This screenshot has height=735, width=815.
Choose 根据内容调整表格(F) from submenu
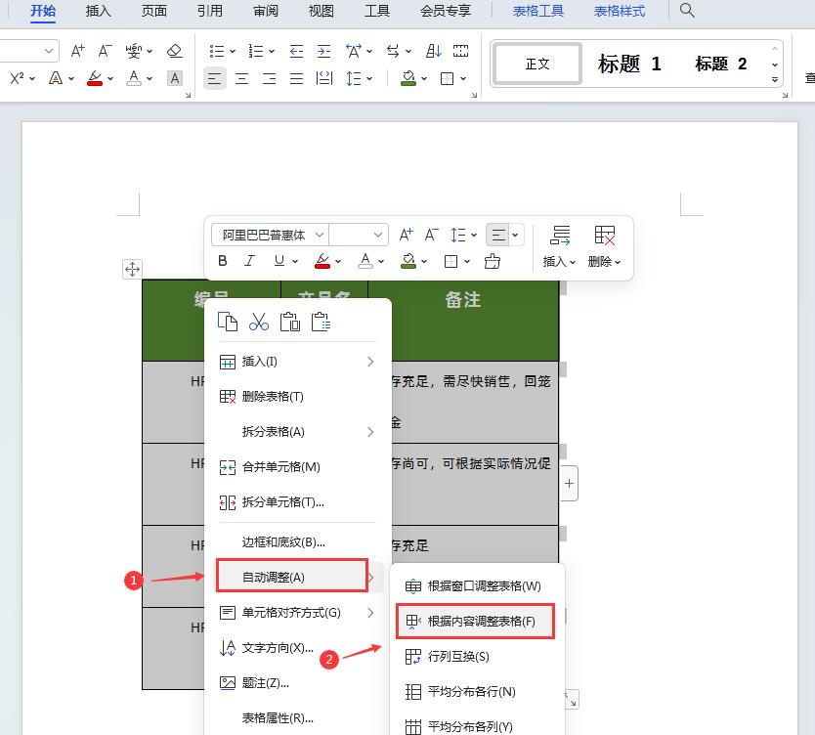tap(475, 622)
